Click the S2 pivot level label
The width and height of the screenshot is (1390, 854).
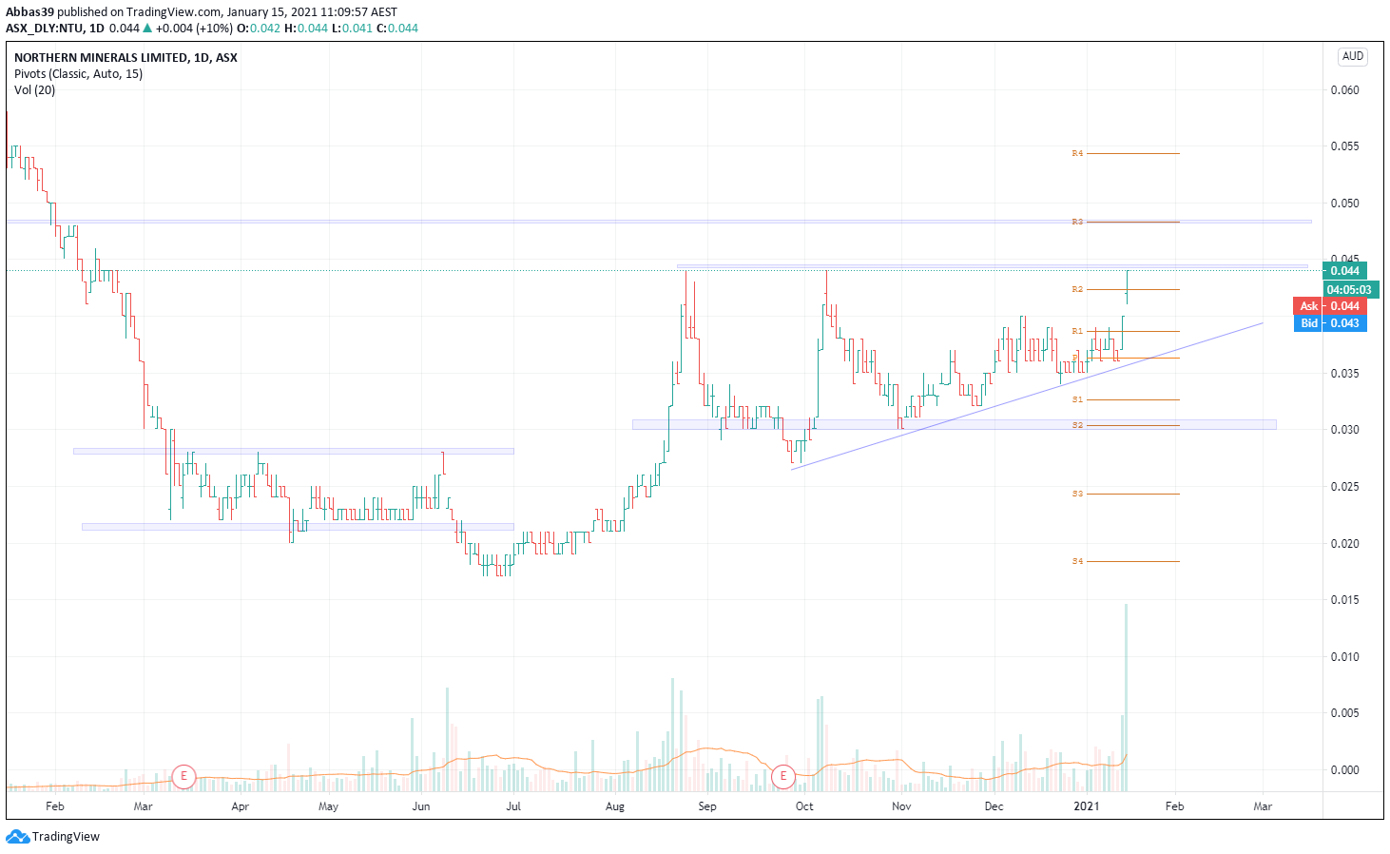1077,425
